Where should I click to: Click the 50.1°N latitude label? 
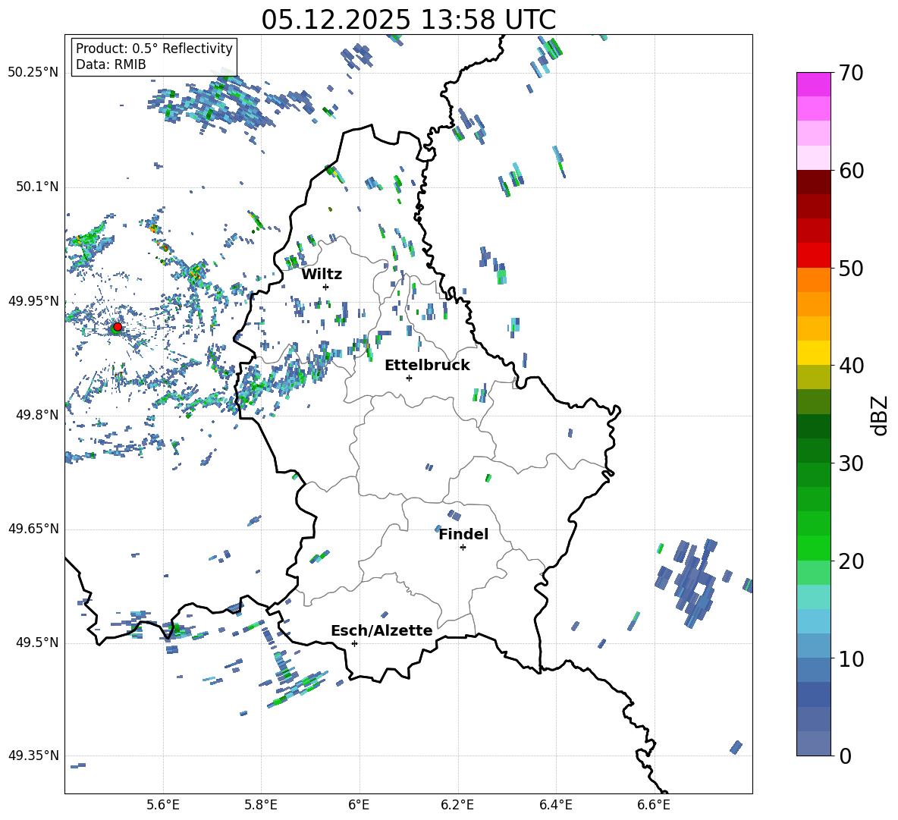click(x=37, y=187)
